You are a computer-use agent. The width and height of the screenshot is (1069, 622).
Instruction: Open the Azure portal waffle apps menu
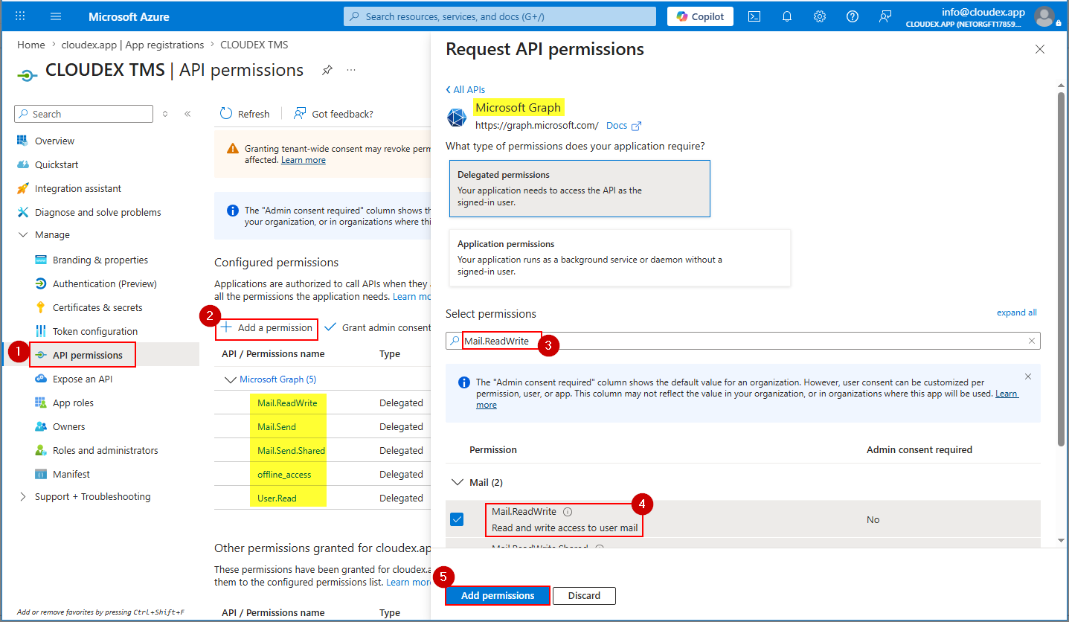(x=20, y=16)
